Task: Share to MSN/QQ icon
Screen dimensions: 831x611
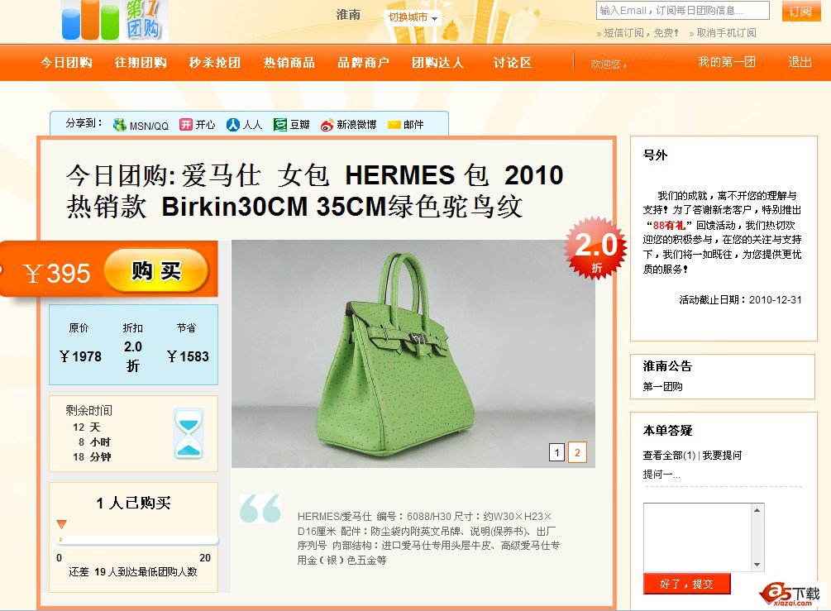Action: (x=120, y=125)
